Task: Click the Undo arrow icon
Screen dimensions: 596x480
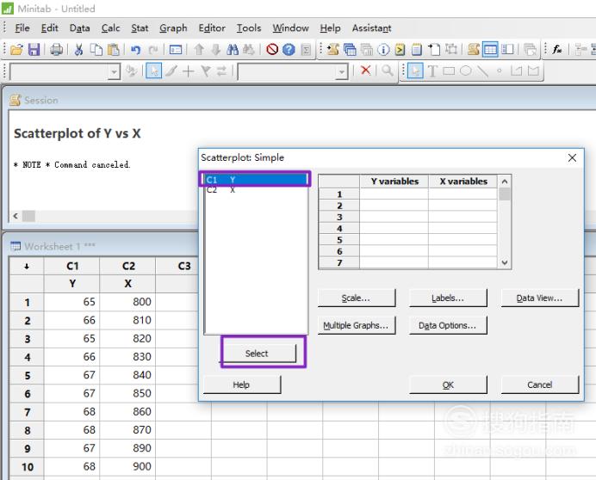Action: 135,49
